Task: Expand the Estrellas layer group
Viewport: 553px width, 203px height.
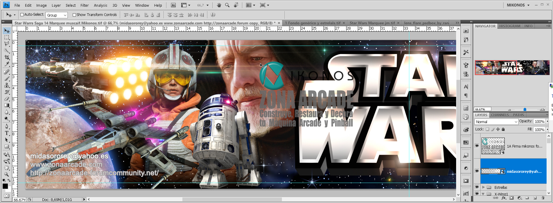Action: [483, 187]
